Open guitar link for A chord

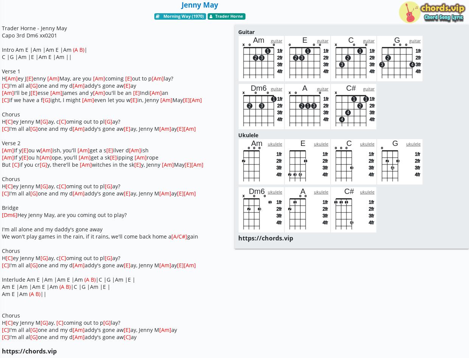[x=323, y=89]
